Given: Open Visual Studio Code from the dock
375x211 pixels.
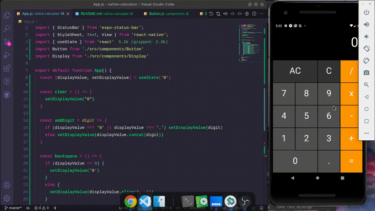Looking at the screenshot, I should click(x=145, y=201).
